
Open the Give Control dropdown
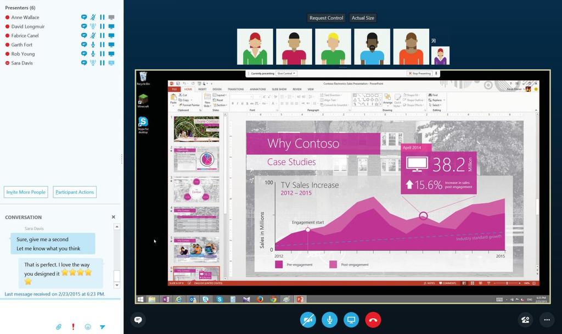286,73
